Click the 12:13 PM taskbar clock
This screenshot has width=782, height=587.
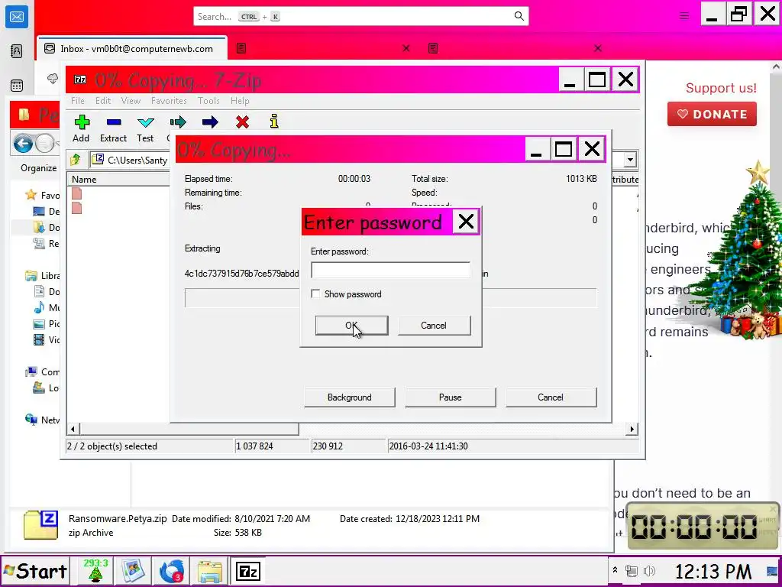click(713, 571)
